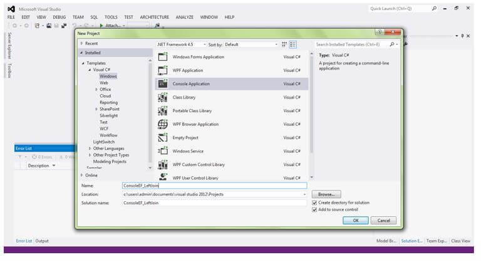Click the Portable Class Library icon
Screen dimensions: 484x262
click(163, 110)
